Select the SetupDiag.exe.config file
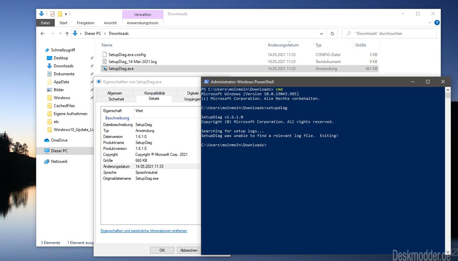Screen dimensions: 458x261 tap(239, 54)
